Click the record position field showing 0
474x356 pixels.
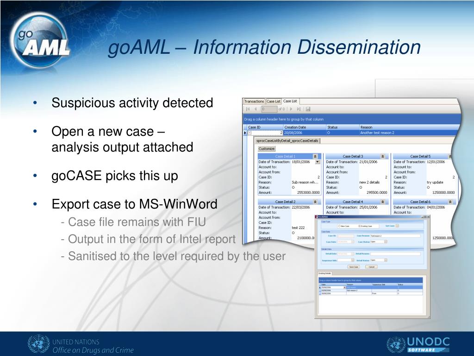tap(269, 109)
